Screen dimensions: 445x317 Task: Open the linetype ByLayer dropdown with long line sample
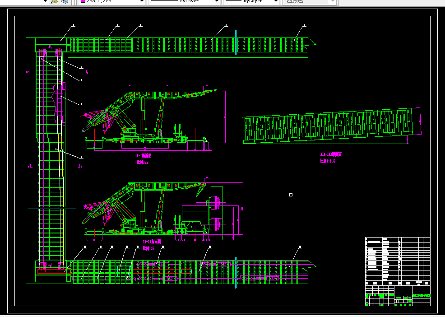pyautogui.click(x=185, y=2)
